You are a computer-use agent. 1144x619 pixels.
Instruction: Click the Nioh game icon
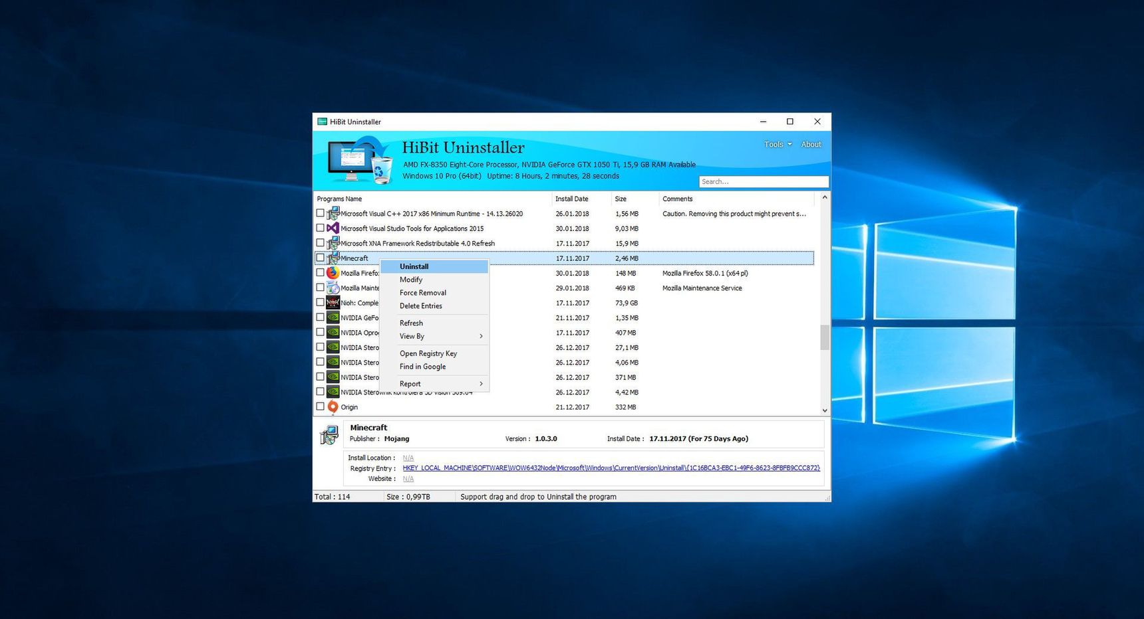point(333,303)
